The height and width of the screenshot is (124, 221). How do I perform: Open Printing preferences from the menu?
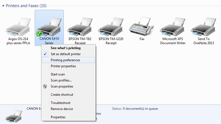(65, 60)
